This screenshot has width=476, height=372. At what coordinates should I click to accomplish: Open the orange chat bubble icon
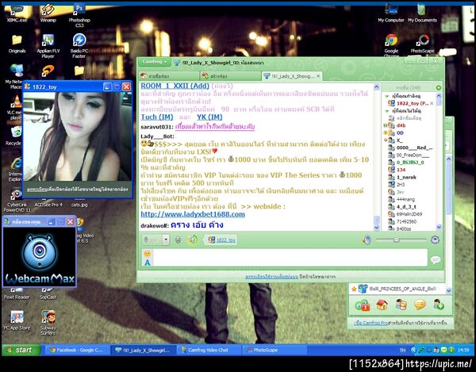[420, 305]
